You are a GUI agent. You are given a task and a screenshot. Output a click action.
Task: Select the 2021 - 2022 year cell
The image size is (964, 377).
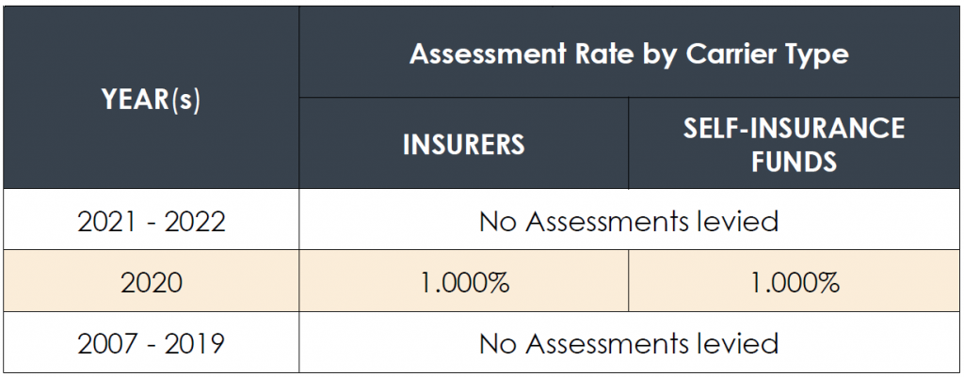[152, 220]
